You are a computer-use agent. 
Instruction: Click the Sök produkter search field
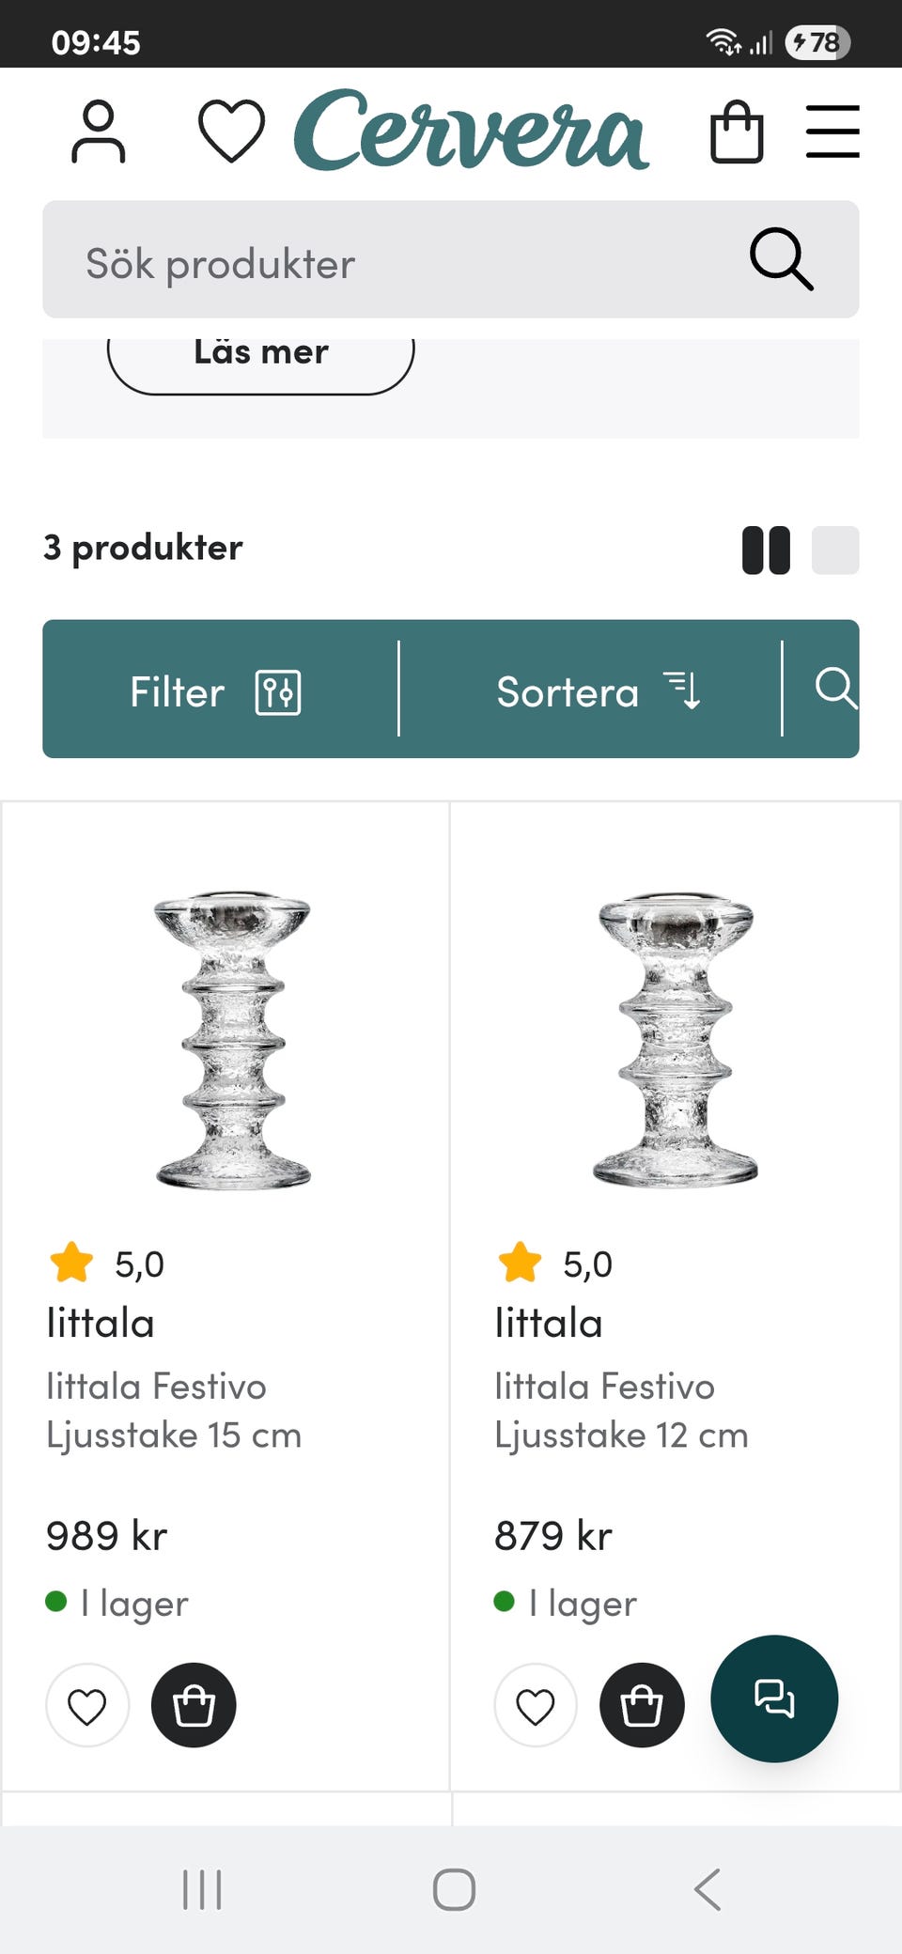[x=395, y=261]
